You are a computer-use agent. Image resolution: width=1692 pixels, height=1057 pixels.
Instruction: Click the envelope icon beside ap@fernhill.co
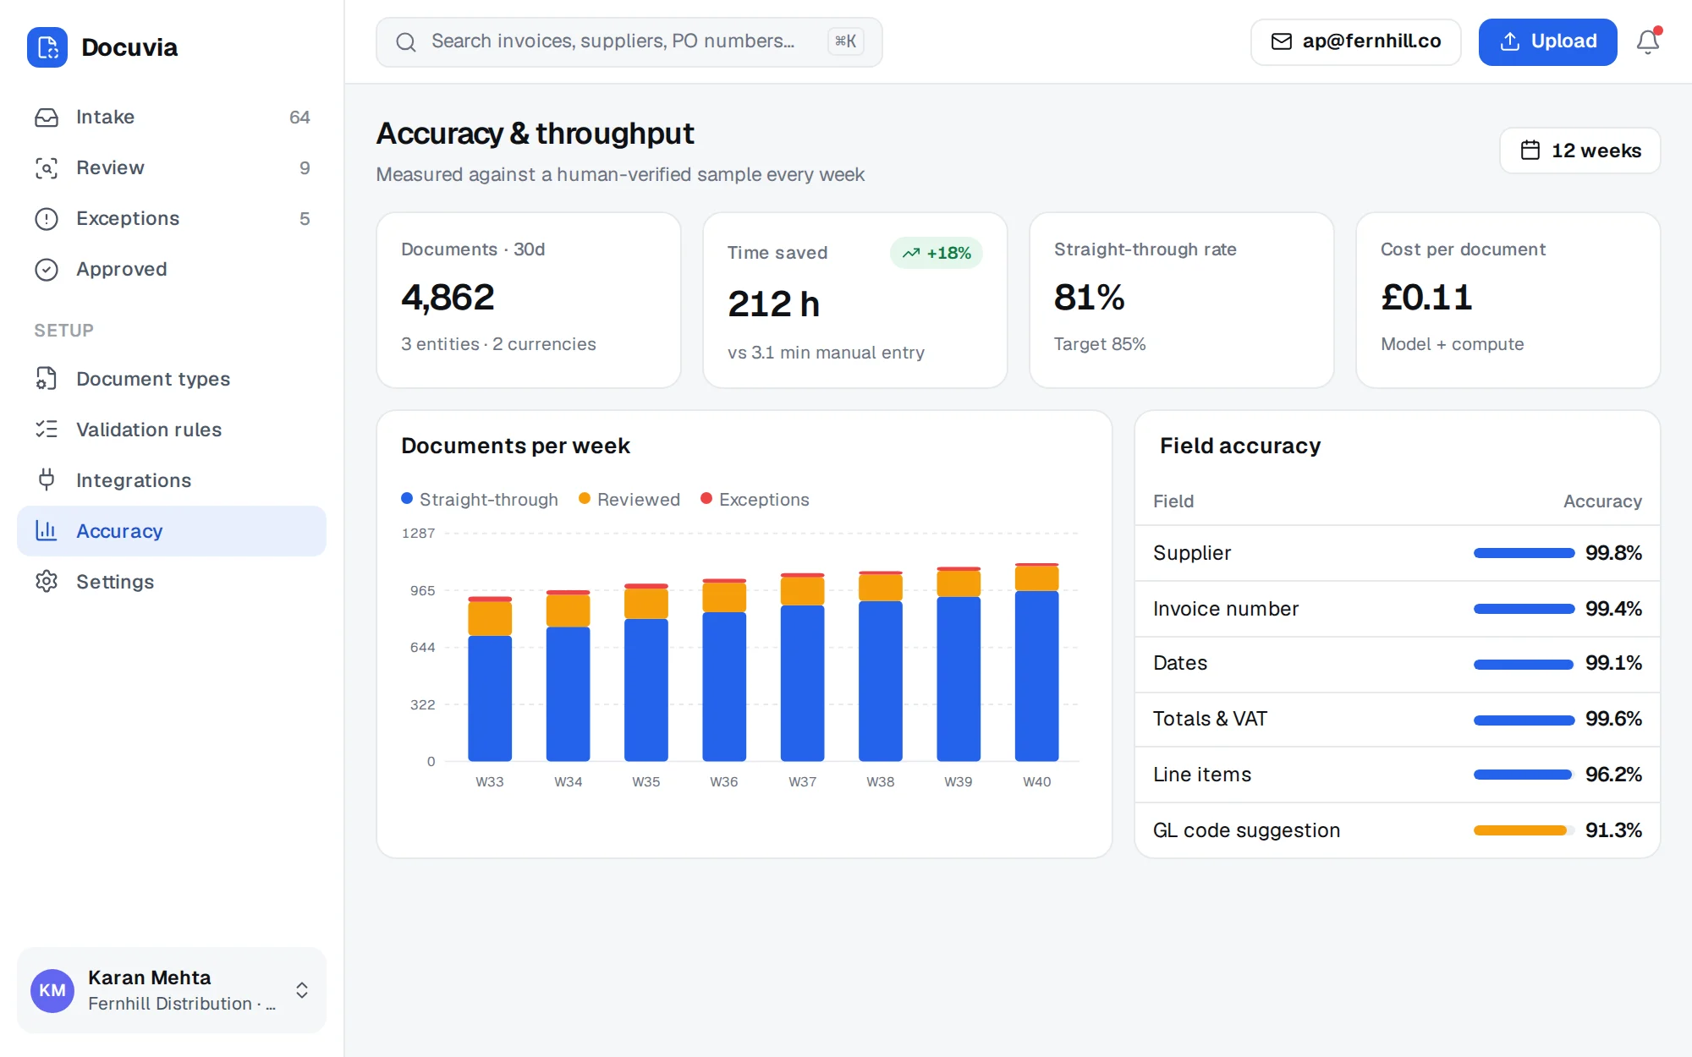pyautogui.click(x=1282, y=41)
